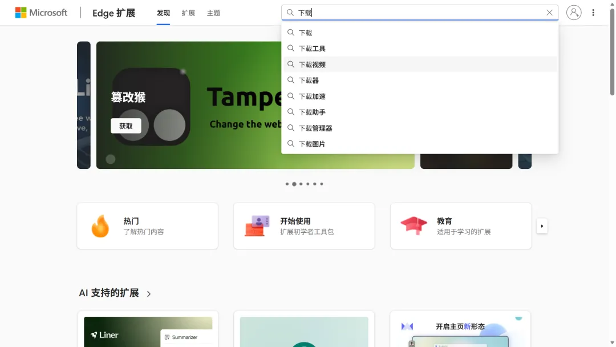
Task: Click the 获取 button on 篡改猴 banner
Action: click(x=125, y=126)
